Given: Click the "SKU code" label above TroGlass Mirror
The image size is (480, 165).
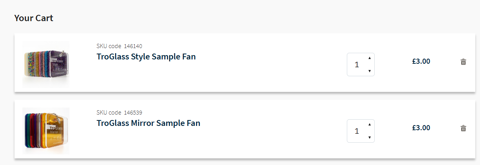Looking at the screenshot, I should pyautogui.click(x=109, y=113).
